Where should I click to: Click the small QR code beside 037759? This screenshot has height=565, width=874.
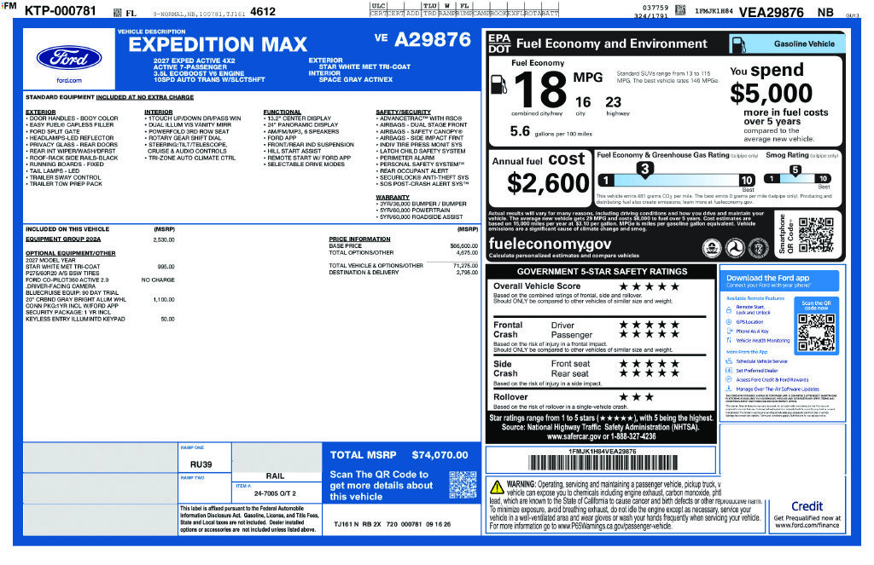pyautogui.click(x=680, y=9)
